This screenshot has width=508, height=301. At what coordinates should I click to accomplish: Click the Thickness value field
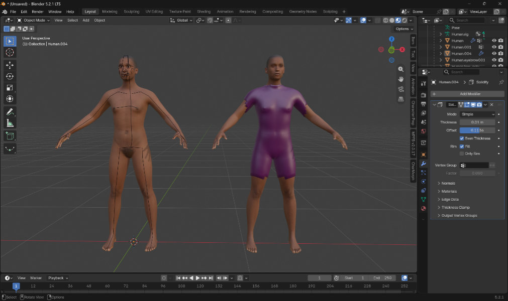click(477, 122)
